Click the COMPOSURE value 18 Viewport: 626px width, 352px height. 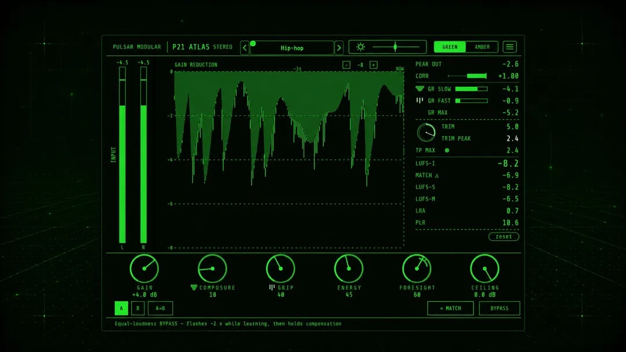pyautogui.click(x=212, y=295)
